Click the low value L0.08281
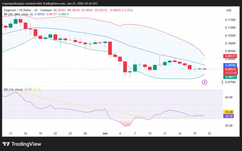The height and width of the screenshot is (151, 242). click(87, 10)
